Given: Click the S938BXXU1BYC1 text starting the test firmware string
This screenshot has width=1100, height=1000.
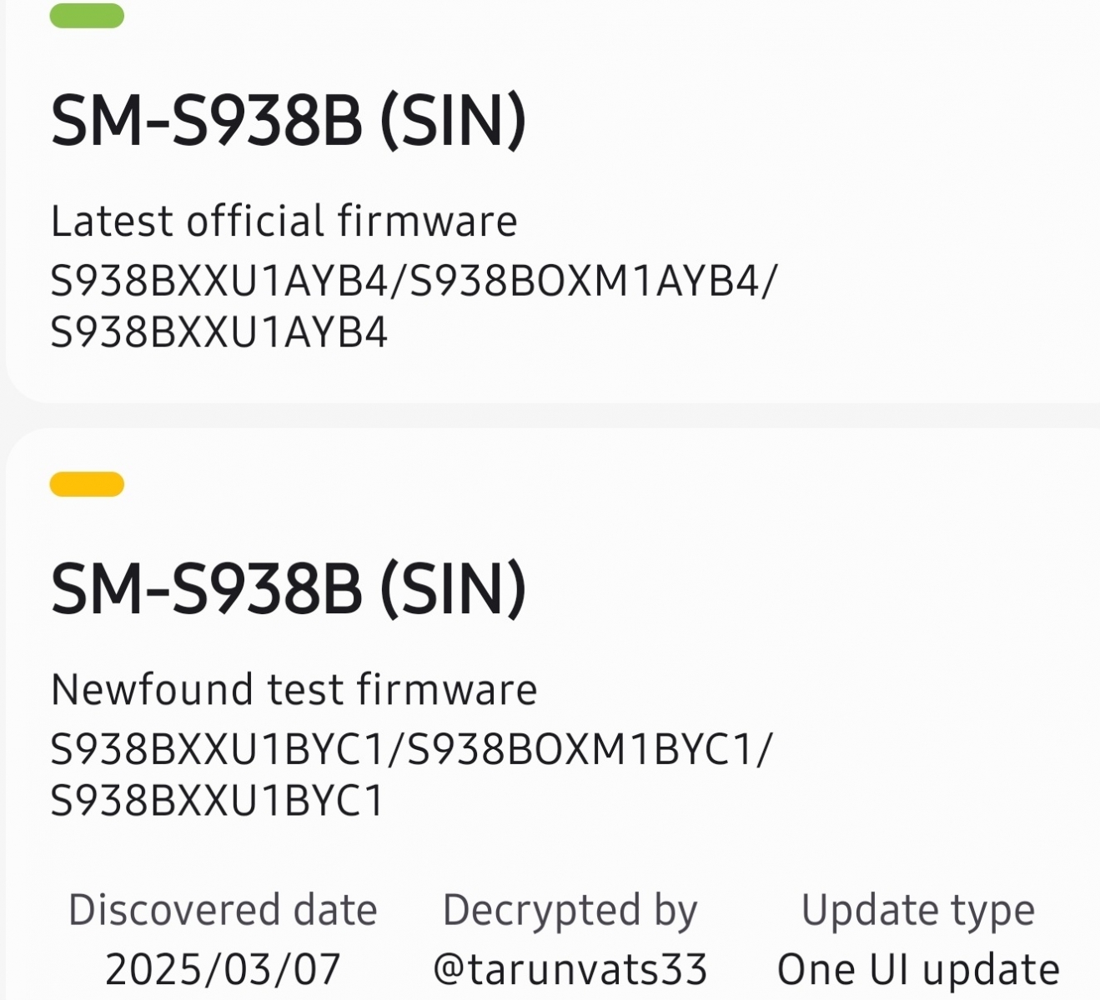Looking at the screenshot, I should (217, 750).
